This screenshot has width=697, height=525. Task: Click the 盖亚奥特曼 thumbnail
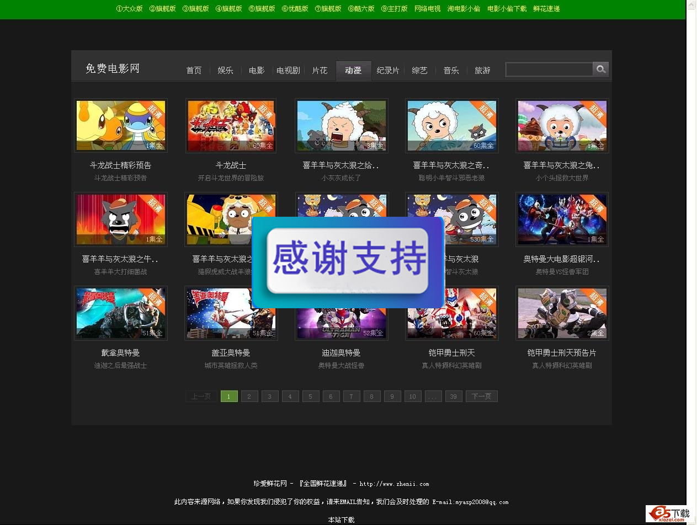231,313
